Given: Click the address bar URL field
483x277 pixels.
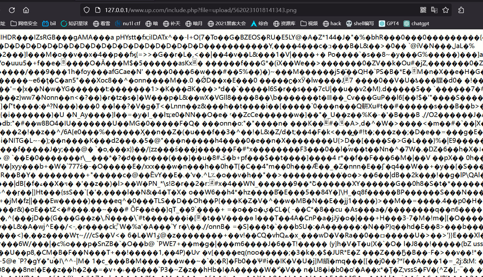Looking at the screenshot, I should click(x=224, y=10).
